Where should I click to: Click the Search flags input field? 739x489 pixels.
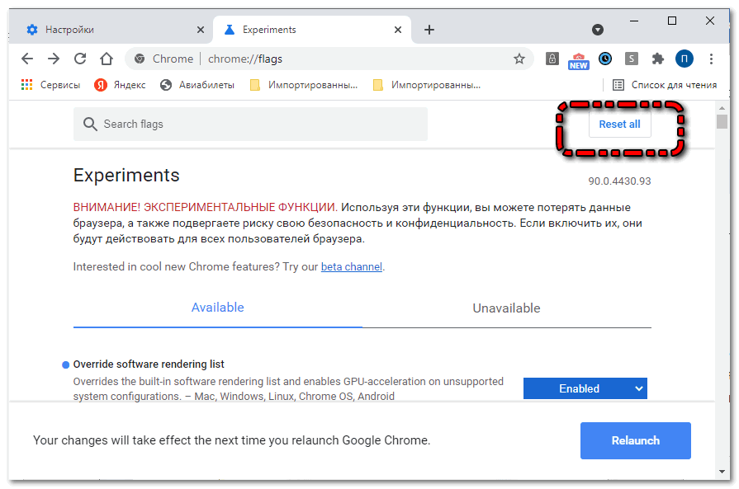point(250,124)
